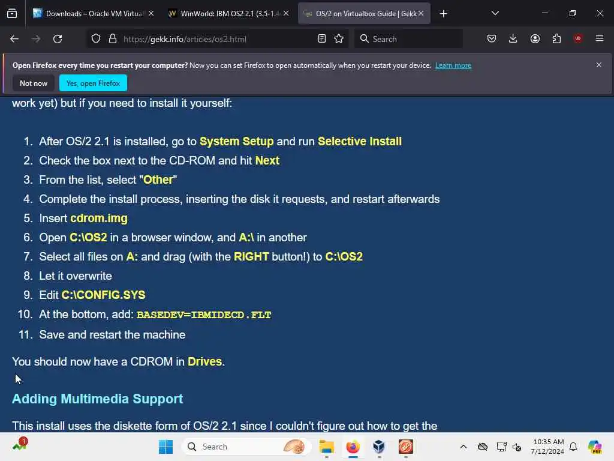
Task: Click the cdrom.img highlighted text
Action: coord(99,218)
